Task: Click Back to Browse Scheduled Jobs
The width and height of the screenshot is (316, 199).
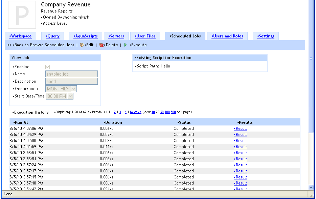Action: [x=44, y=45]
